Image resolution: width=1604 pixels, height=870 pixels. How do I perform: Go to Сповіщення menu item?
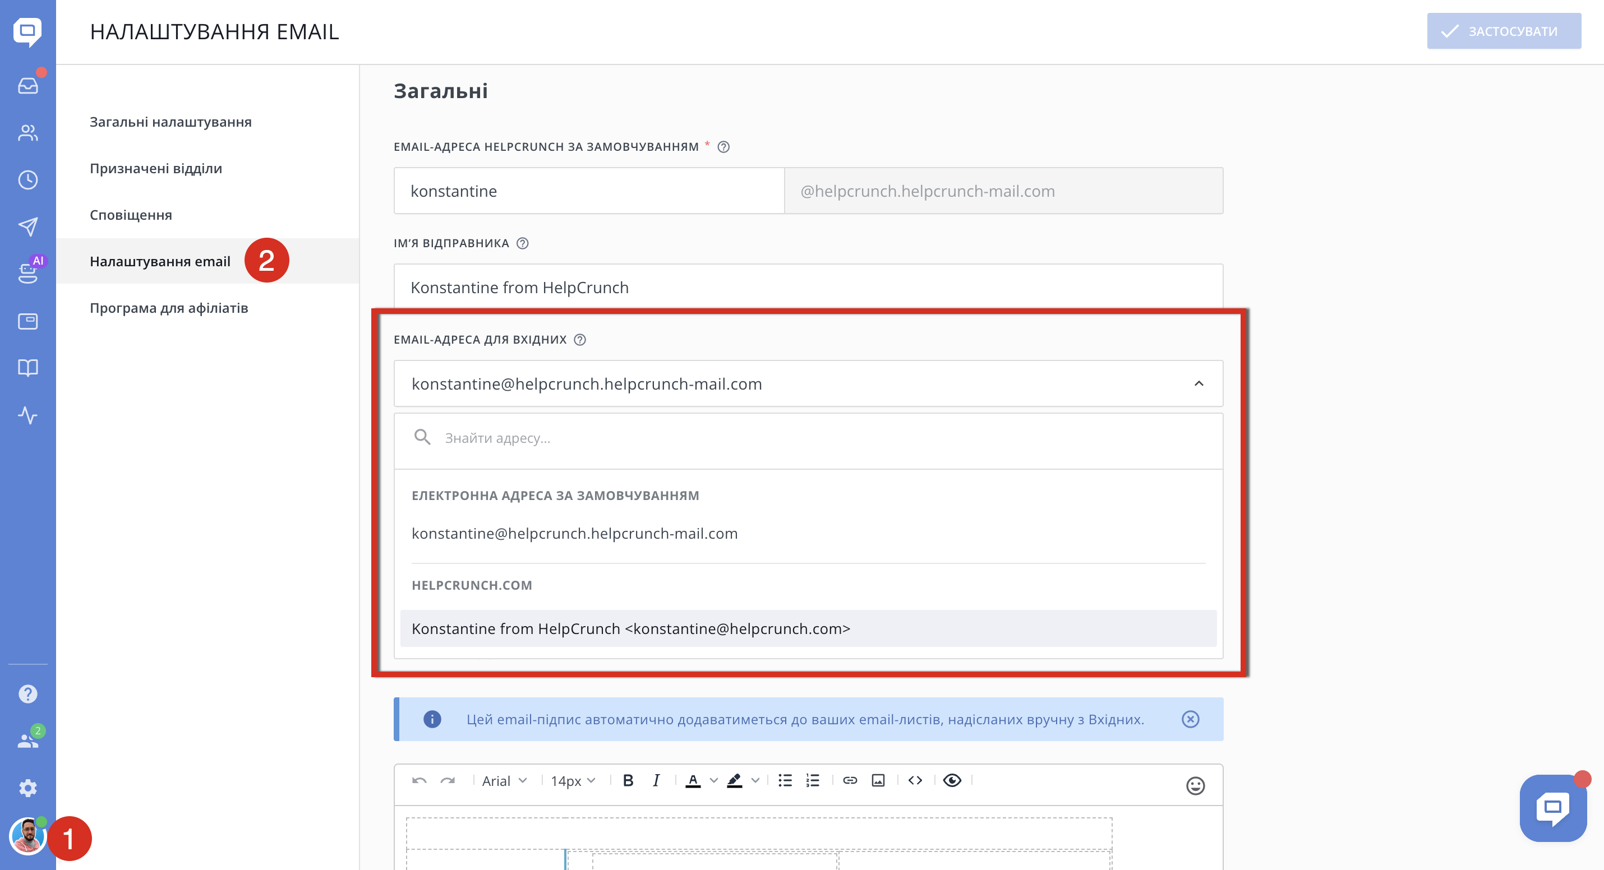[x=131, y=215]
